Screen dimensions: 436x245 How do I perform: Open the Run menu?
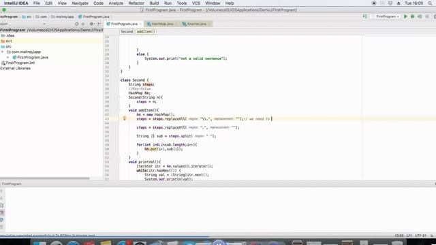click(x=168, y=3)
